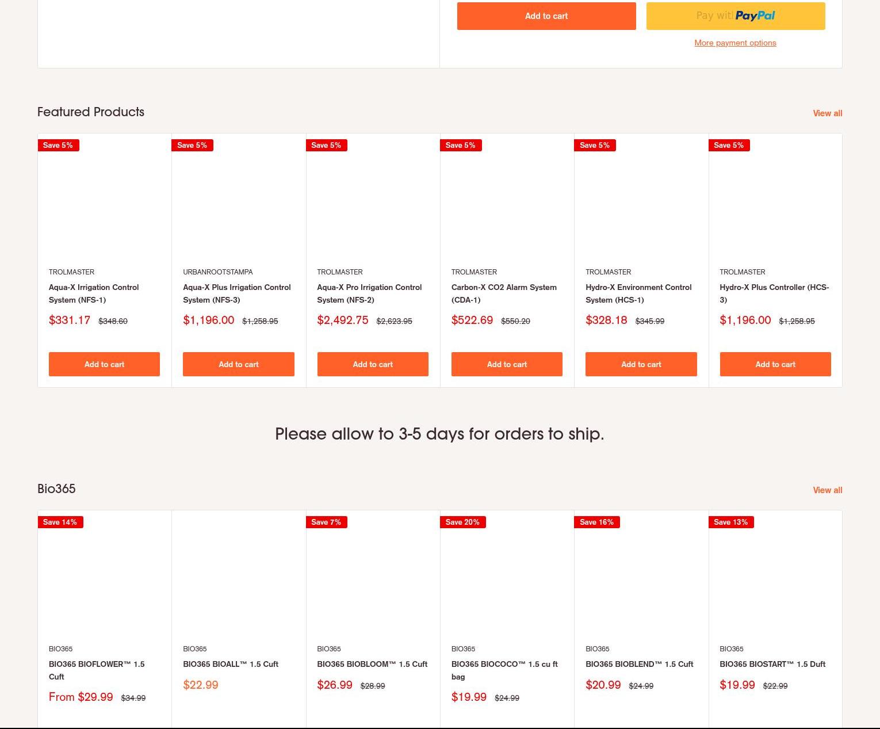Click the $22.99 price of BIOALL™
This screenshot has height=729, width=880.
(x=201, y=685)
